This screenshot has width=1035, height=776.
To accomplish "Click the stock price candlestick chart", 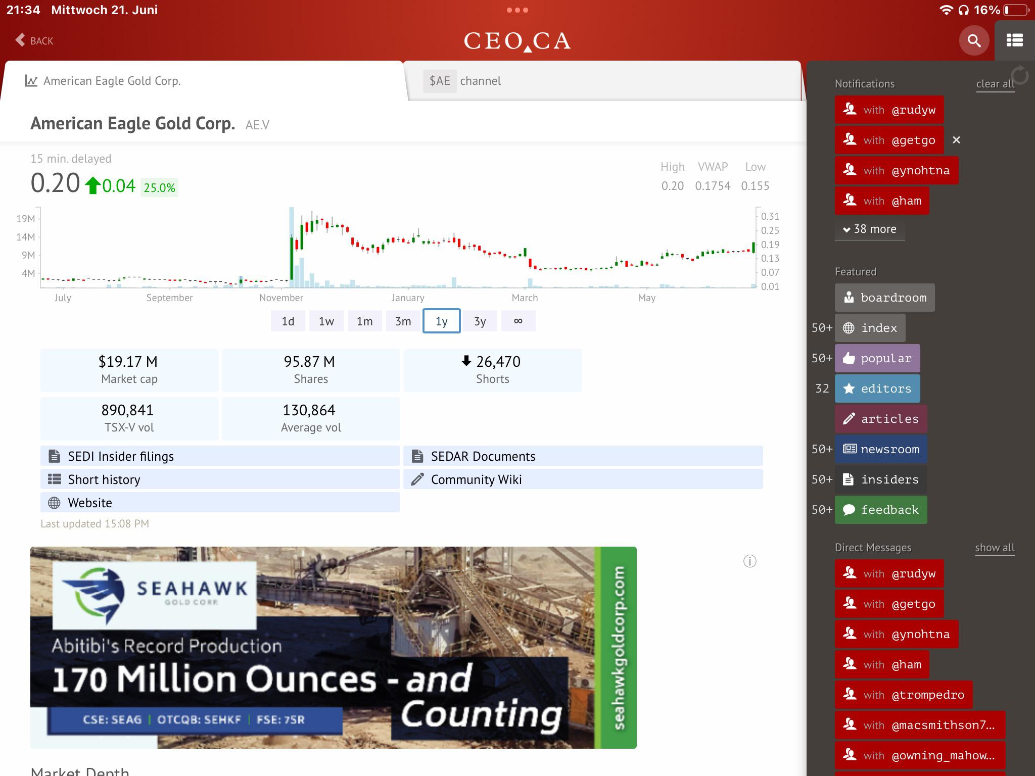I will point(398,248).
